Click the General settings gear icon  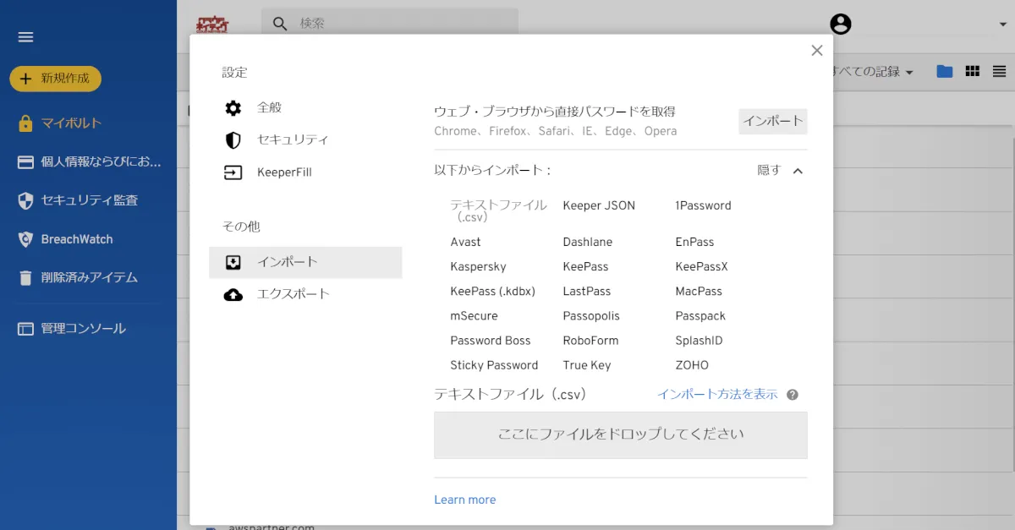pos(233,108)
